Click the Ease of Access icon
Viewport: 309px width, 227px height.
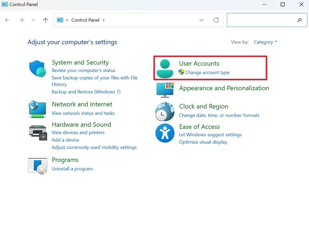[165, 133]
